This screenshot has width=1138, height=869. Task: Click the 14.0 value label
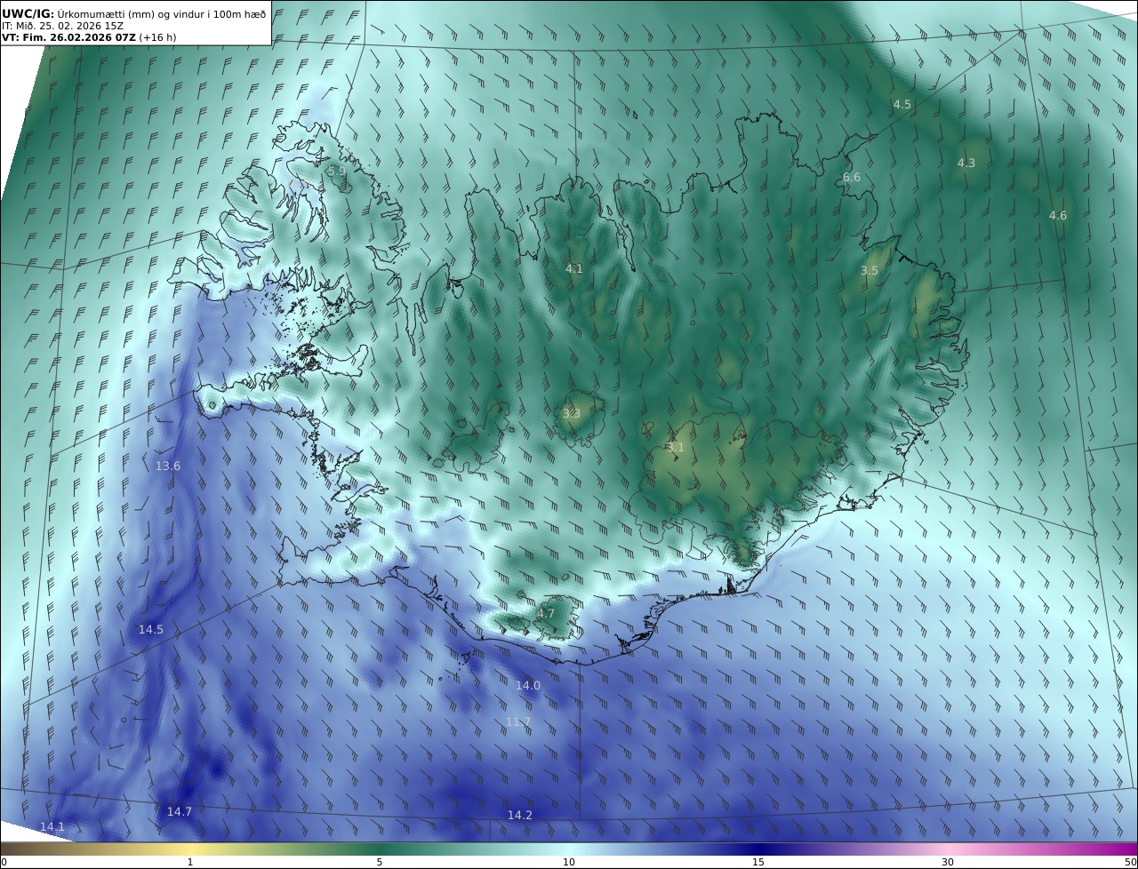[x=528, y=685]
